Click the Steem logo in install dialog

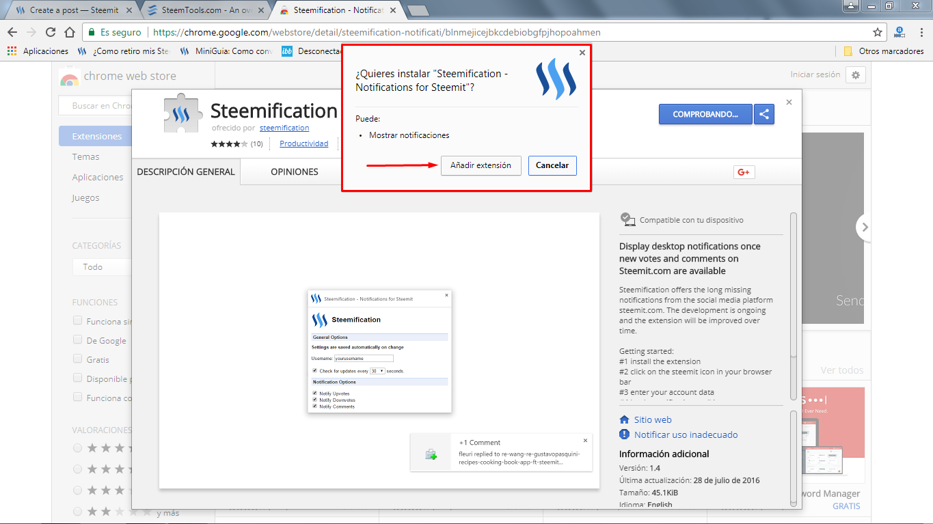click(x=556, y=79)
